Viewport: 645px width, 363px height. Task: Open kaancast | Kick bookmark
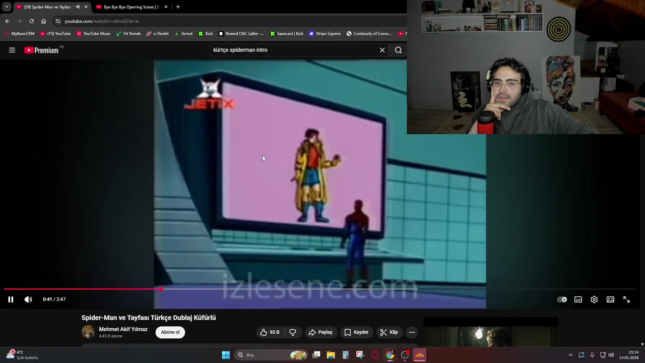[x=287, y=34]
